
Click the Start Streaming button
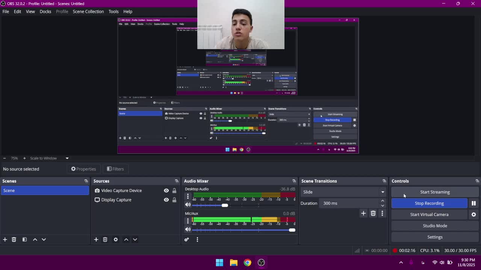435,192
